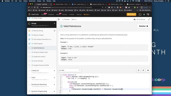Go to the Previous problem
This screenshot has width=171, height=96.
coord(66,19)
